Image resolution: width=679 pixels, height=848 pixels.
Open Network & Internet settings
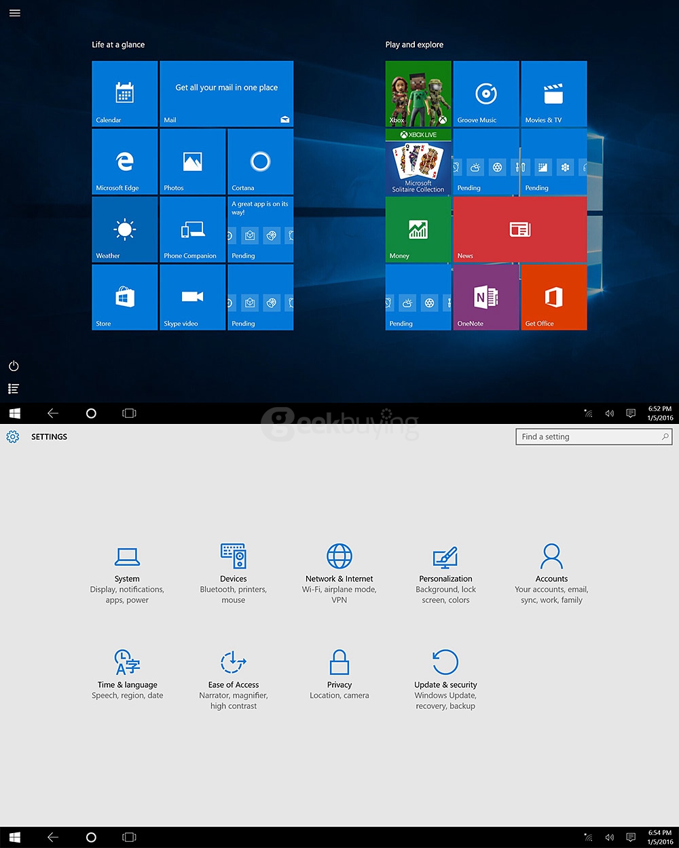click(339, 573)
